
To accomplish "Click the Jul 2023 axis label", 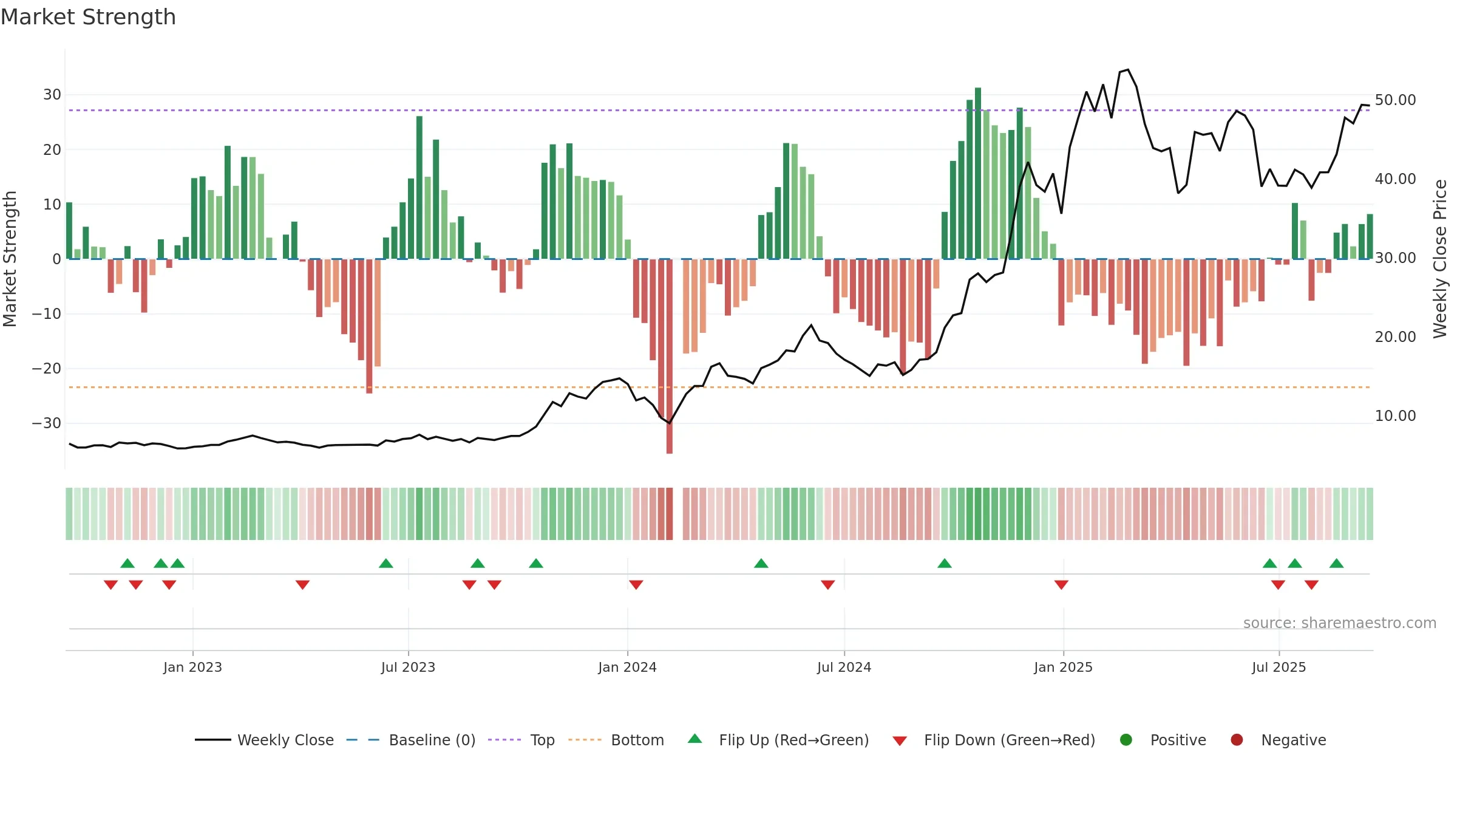I will 408,668.
